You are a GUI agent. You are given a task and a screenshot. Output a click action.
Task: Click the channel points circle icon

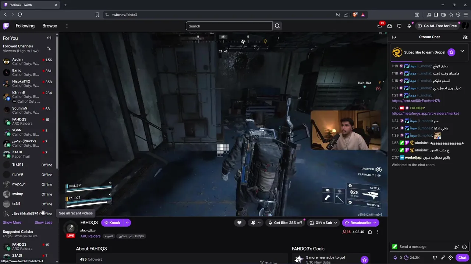(x=407, y=258)
